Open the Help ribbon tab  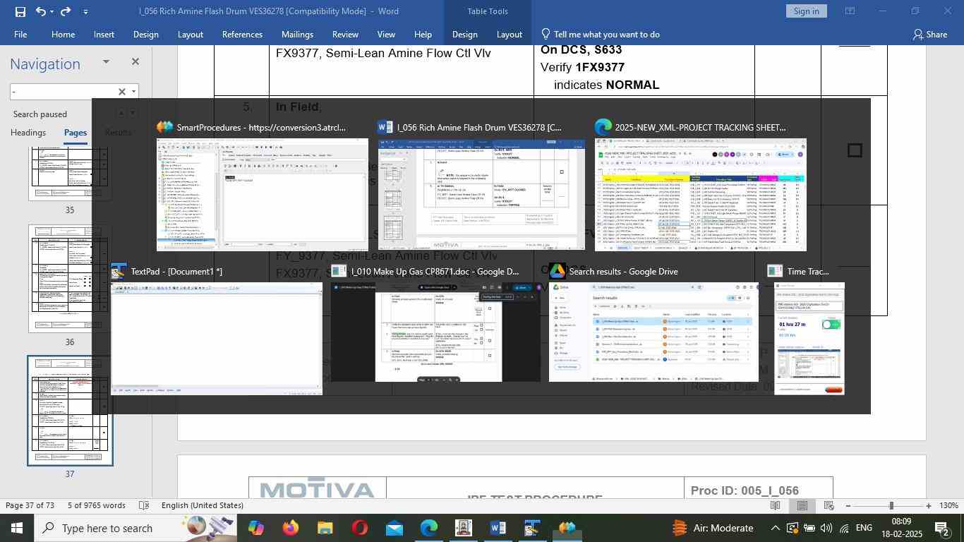423,35
